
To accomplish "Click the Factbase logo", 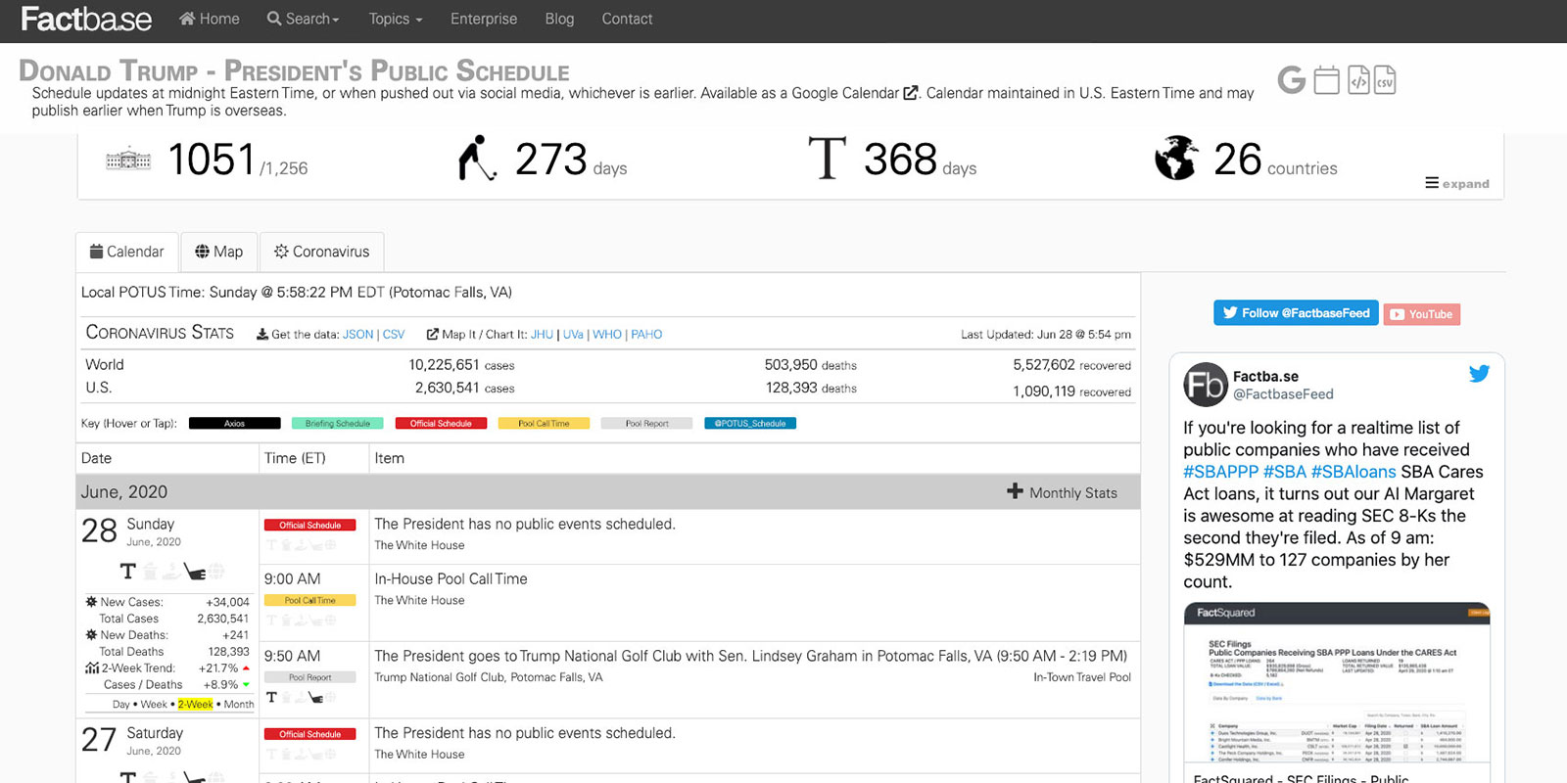I will tap(86, 20).
